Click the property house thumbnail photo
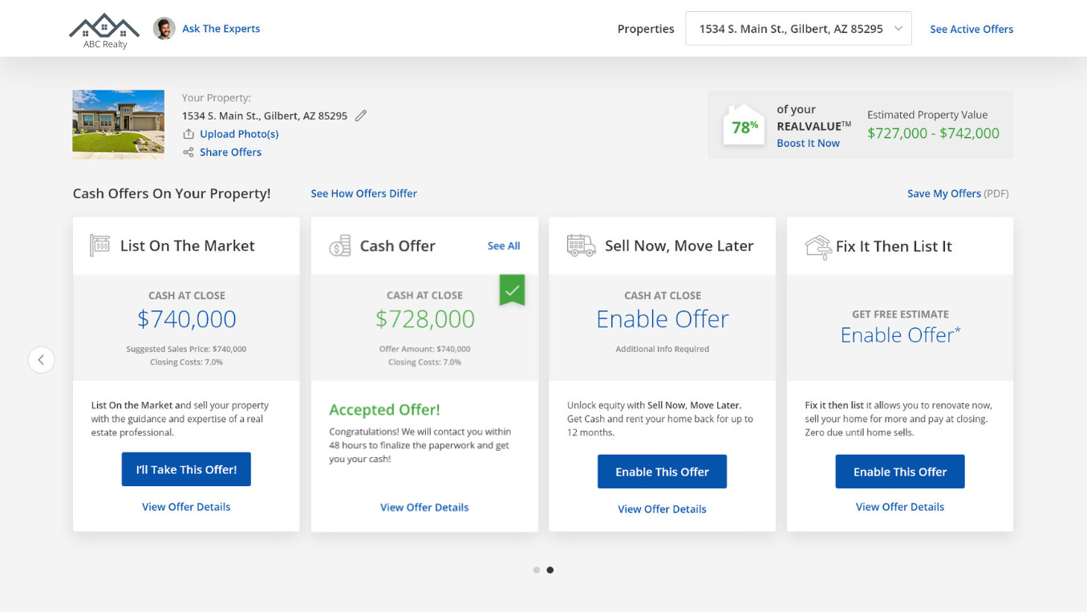The width and height of the screenshot is (1087, 612). (119, 124)
